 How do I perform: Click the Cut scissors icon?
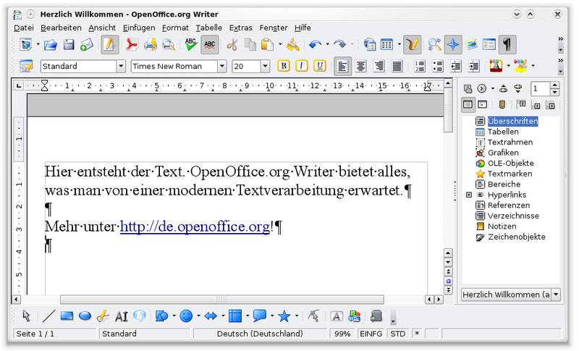232,45
